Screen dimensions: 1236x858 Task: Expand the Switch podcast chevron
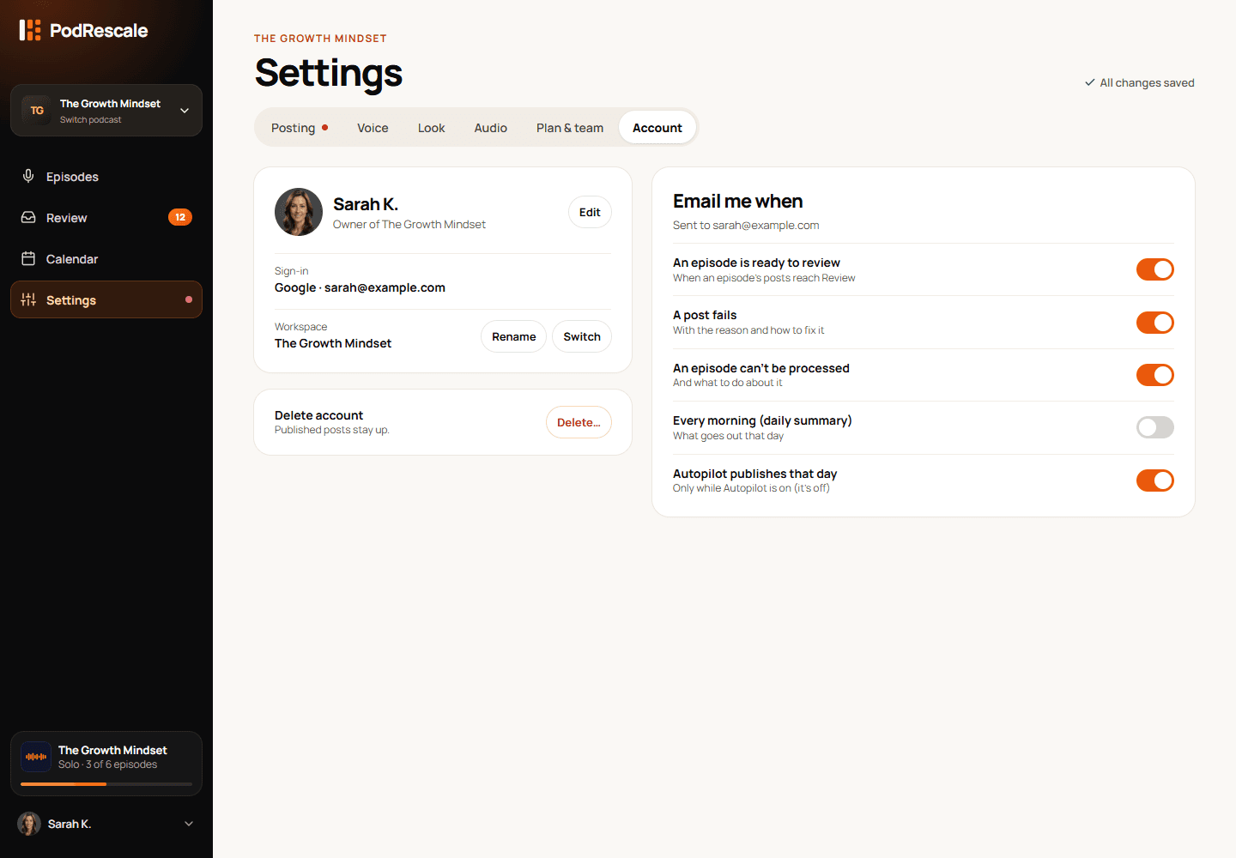[185, 111]
